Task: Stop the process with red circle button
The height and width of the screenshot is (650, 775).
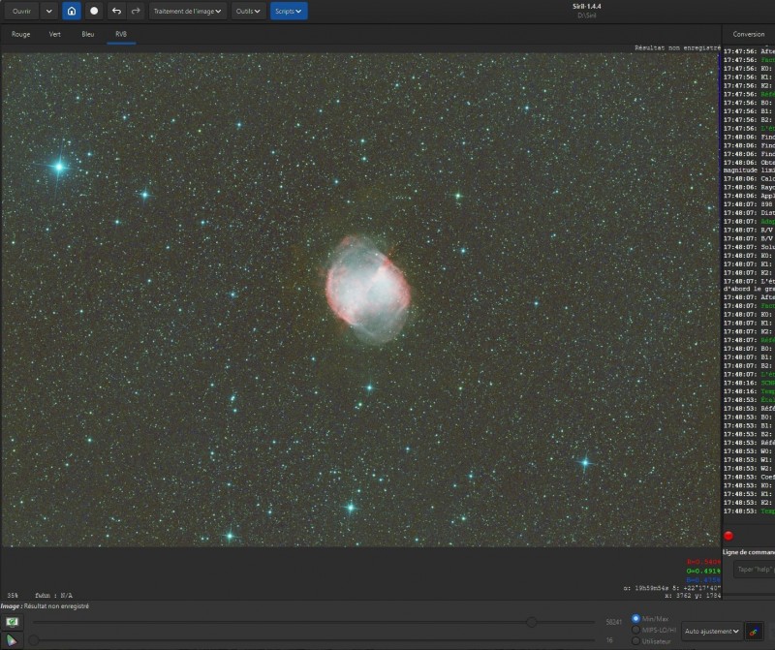Action: tap(728, 536)
